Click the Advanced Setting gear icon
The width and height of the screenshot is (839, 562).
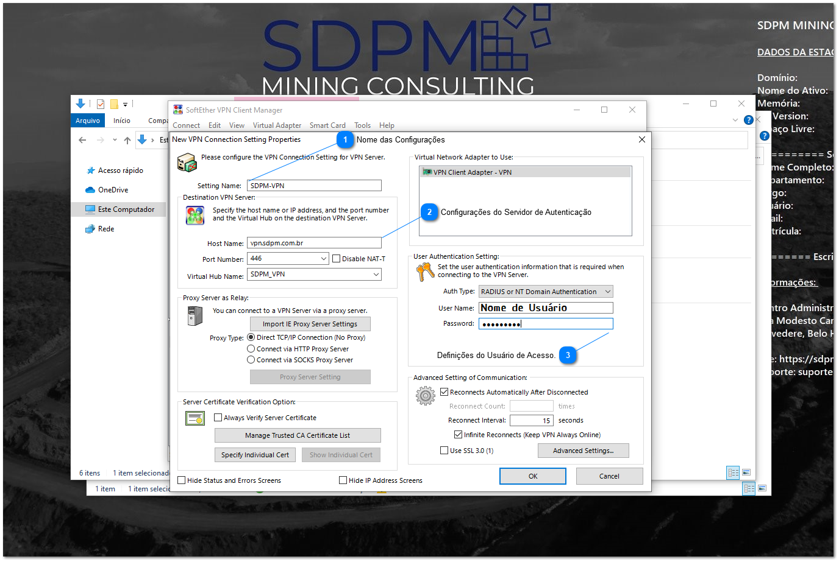pyautogui.click(x=426, y=396)
